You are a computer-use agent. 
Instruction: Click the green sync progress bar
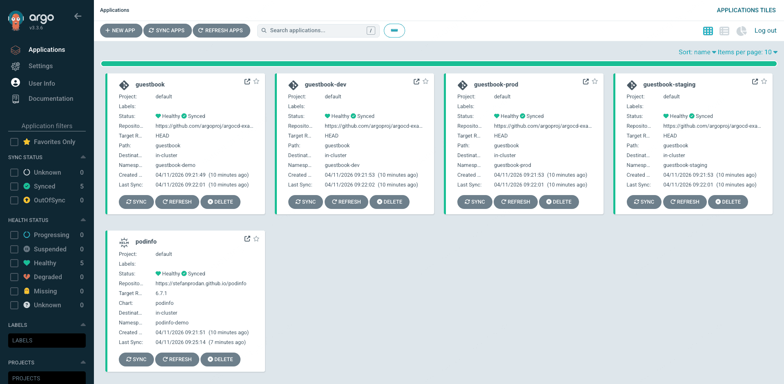[x=439, y=64]
